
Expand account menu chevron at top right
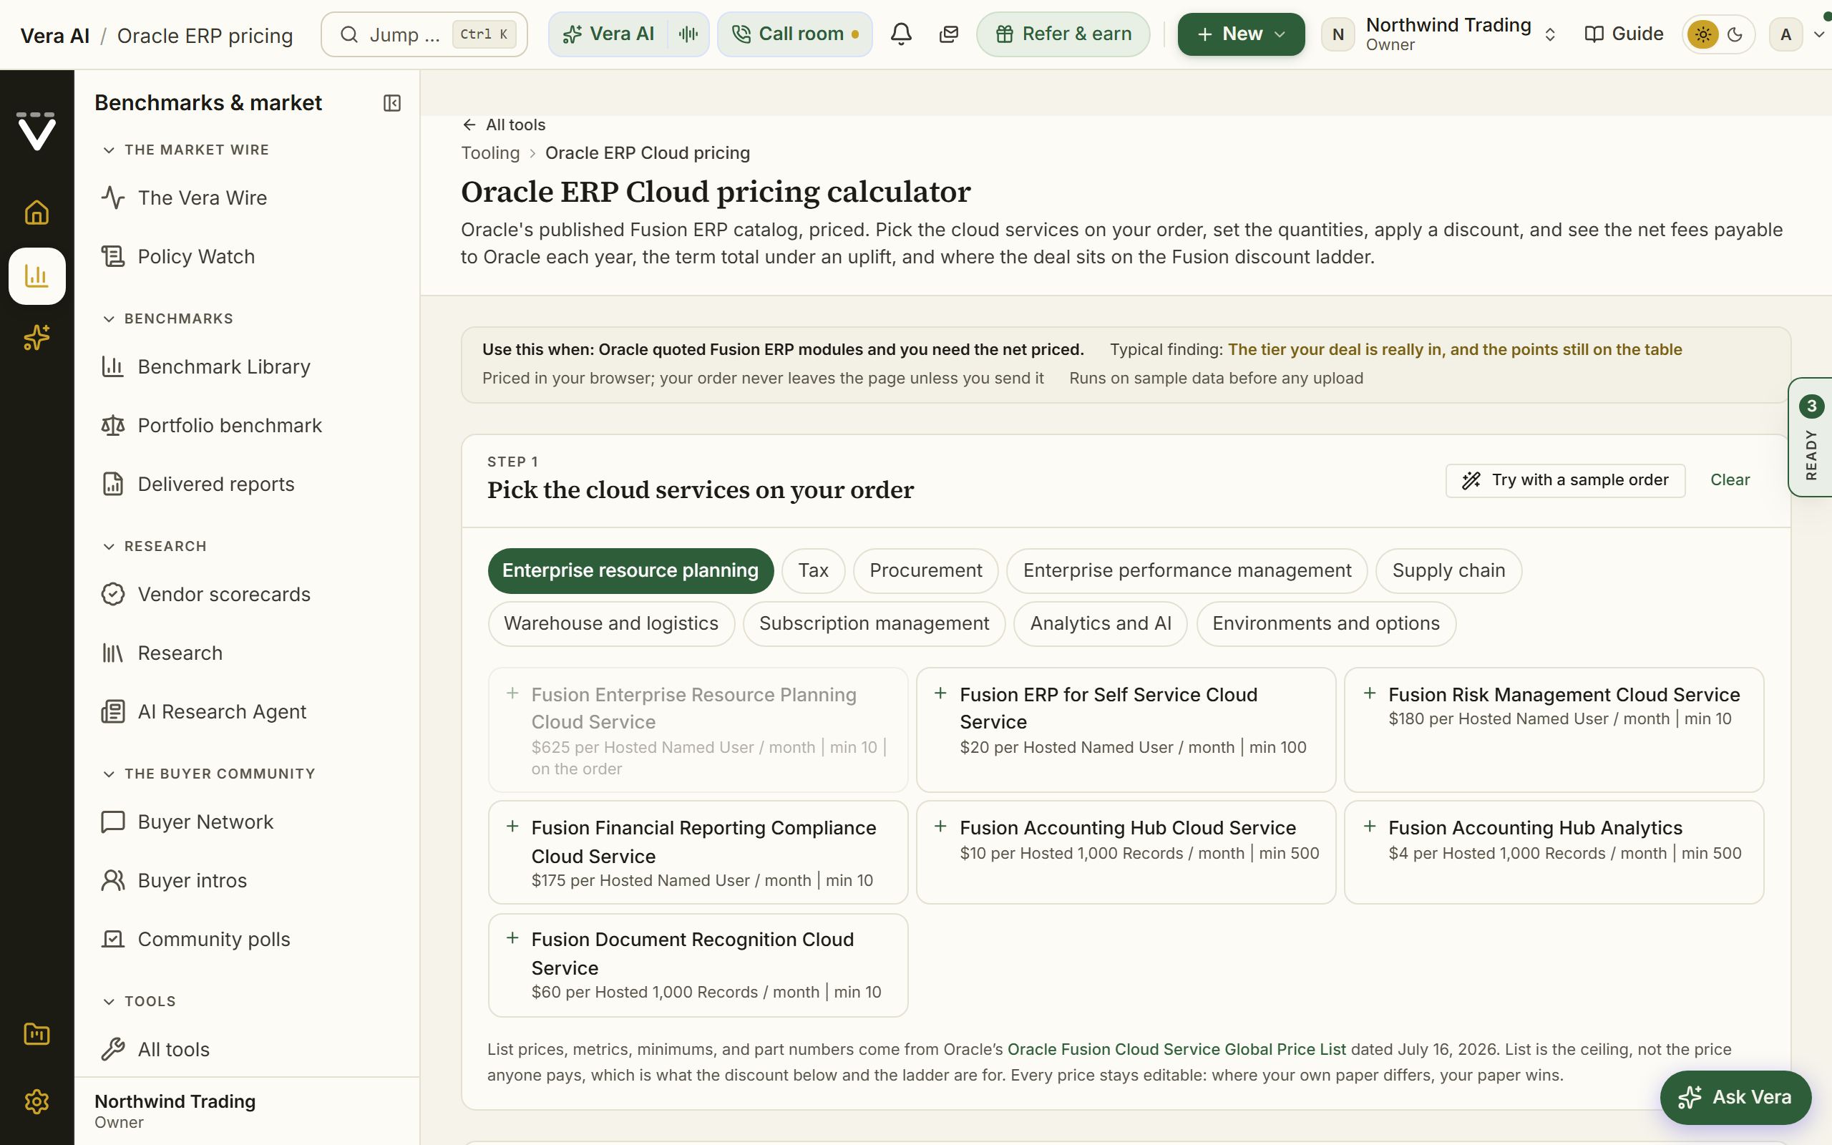1819,34
